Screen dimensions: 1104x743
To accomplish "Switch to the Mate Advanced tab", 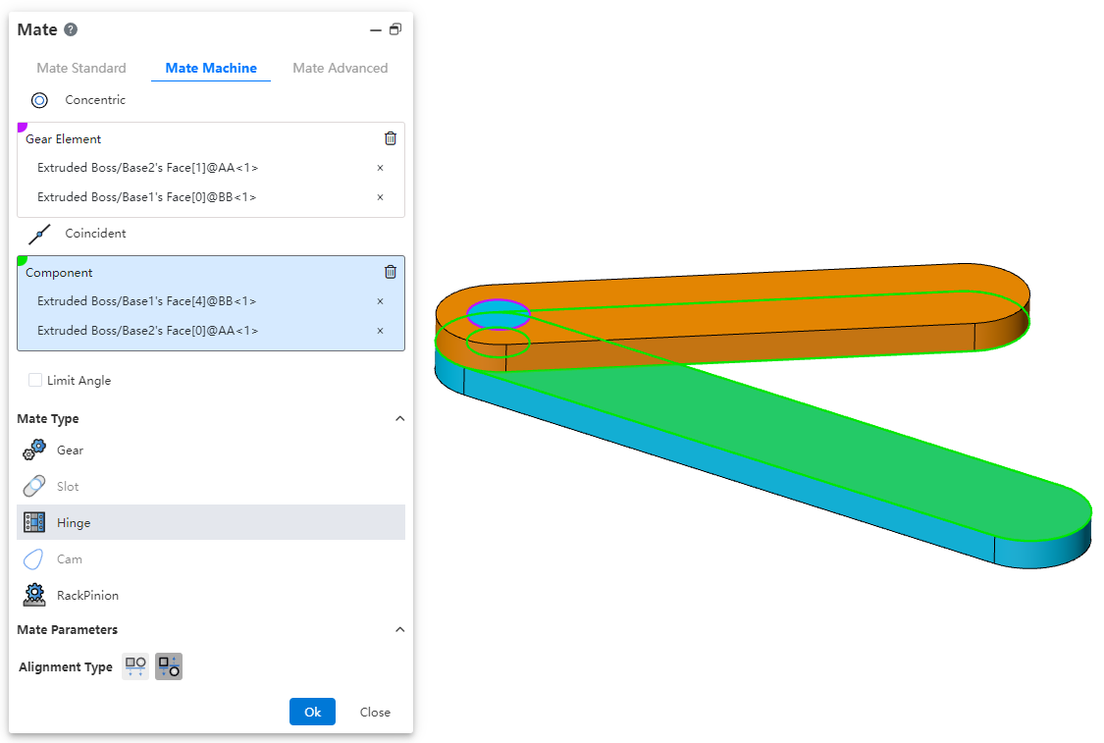I will click(x=340, y=68).
